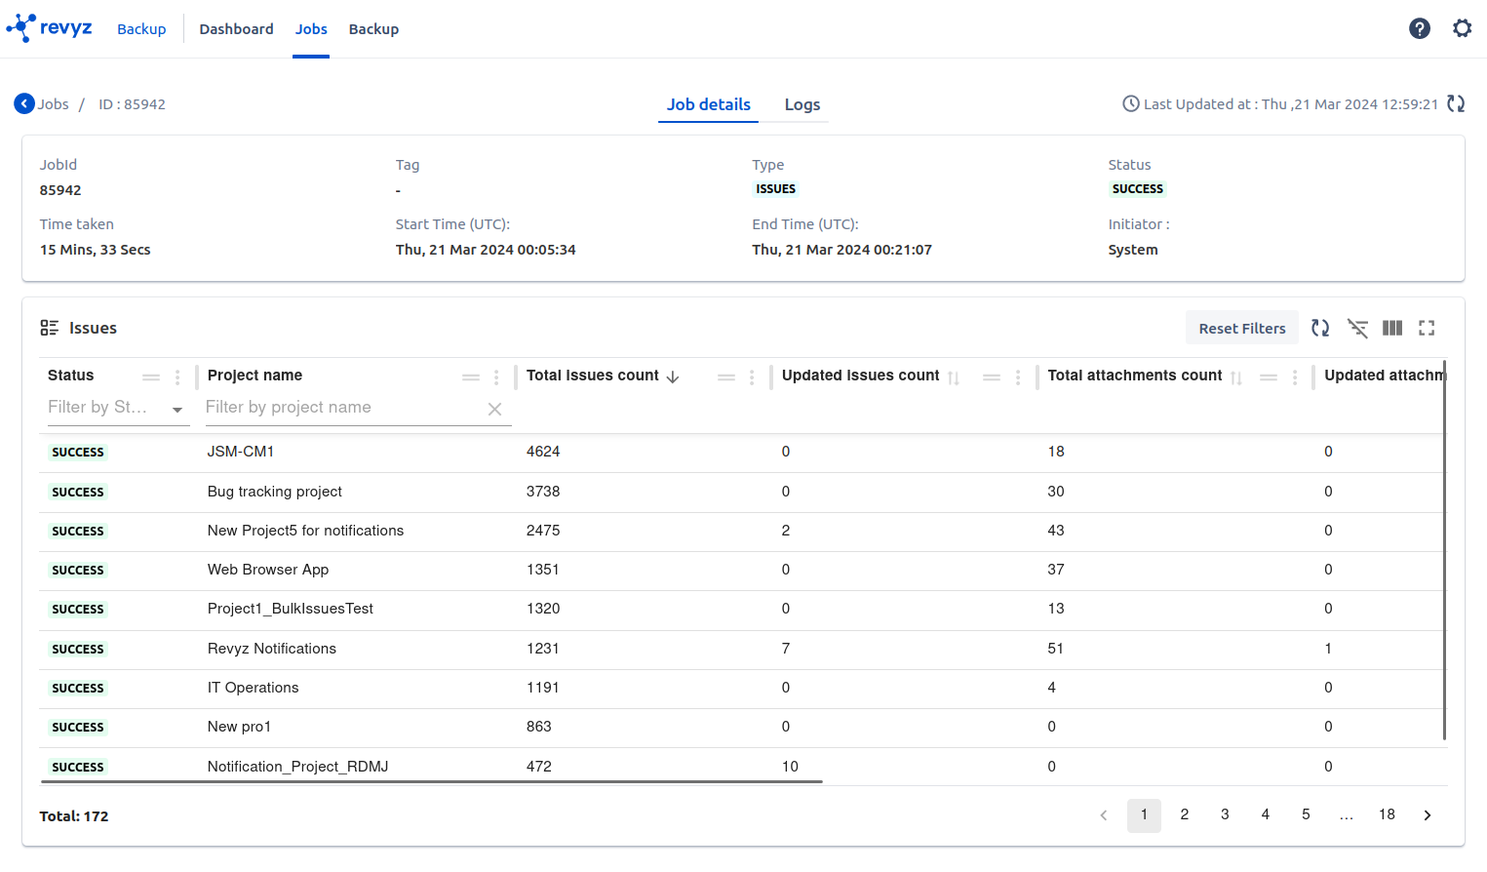
Task: Open the help question mark icon
Action: coord(1420,28)
